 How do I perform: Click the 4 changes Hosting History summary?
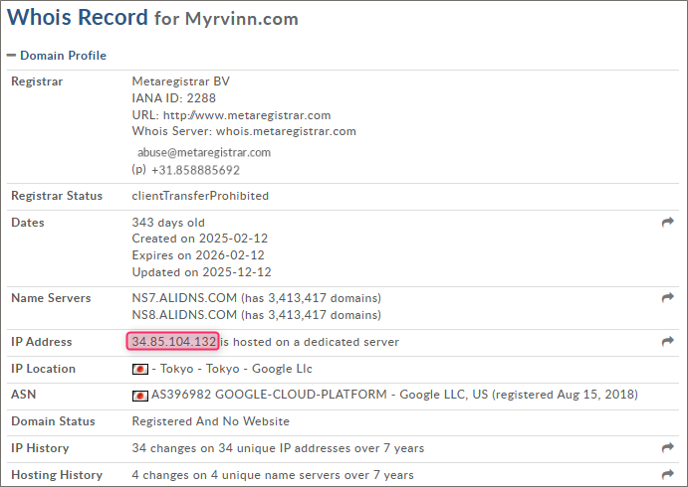pyautogui.click(x=273, y=475)
